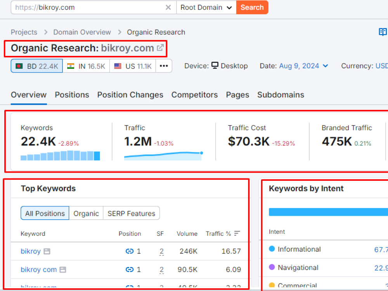388x291 pixels.
Task: Select the BD 22.4K database button
Action: coord(36,66)
